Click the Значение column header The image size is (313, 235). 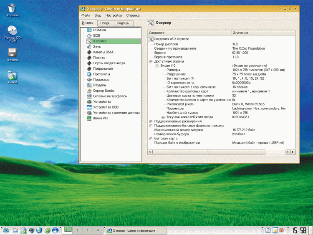point(263,33)
